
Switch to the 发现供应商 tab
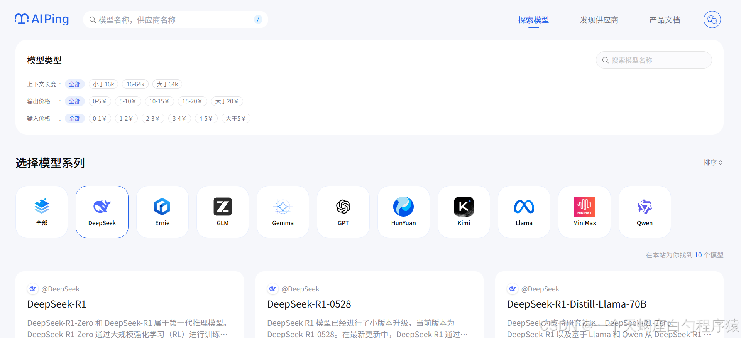pyautogui.click(x=599, y=20)
